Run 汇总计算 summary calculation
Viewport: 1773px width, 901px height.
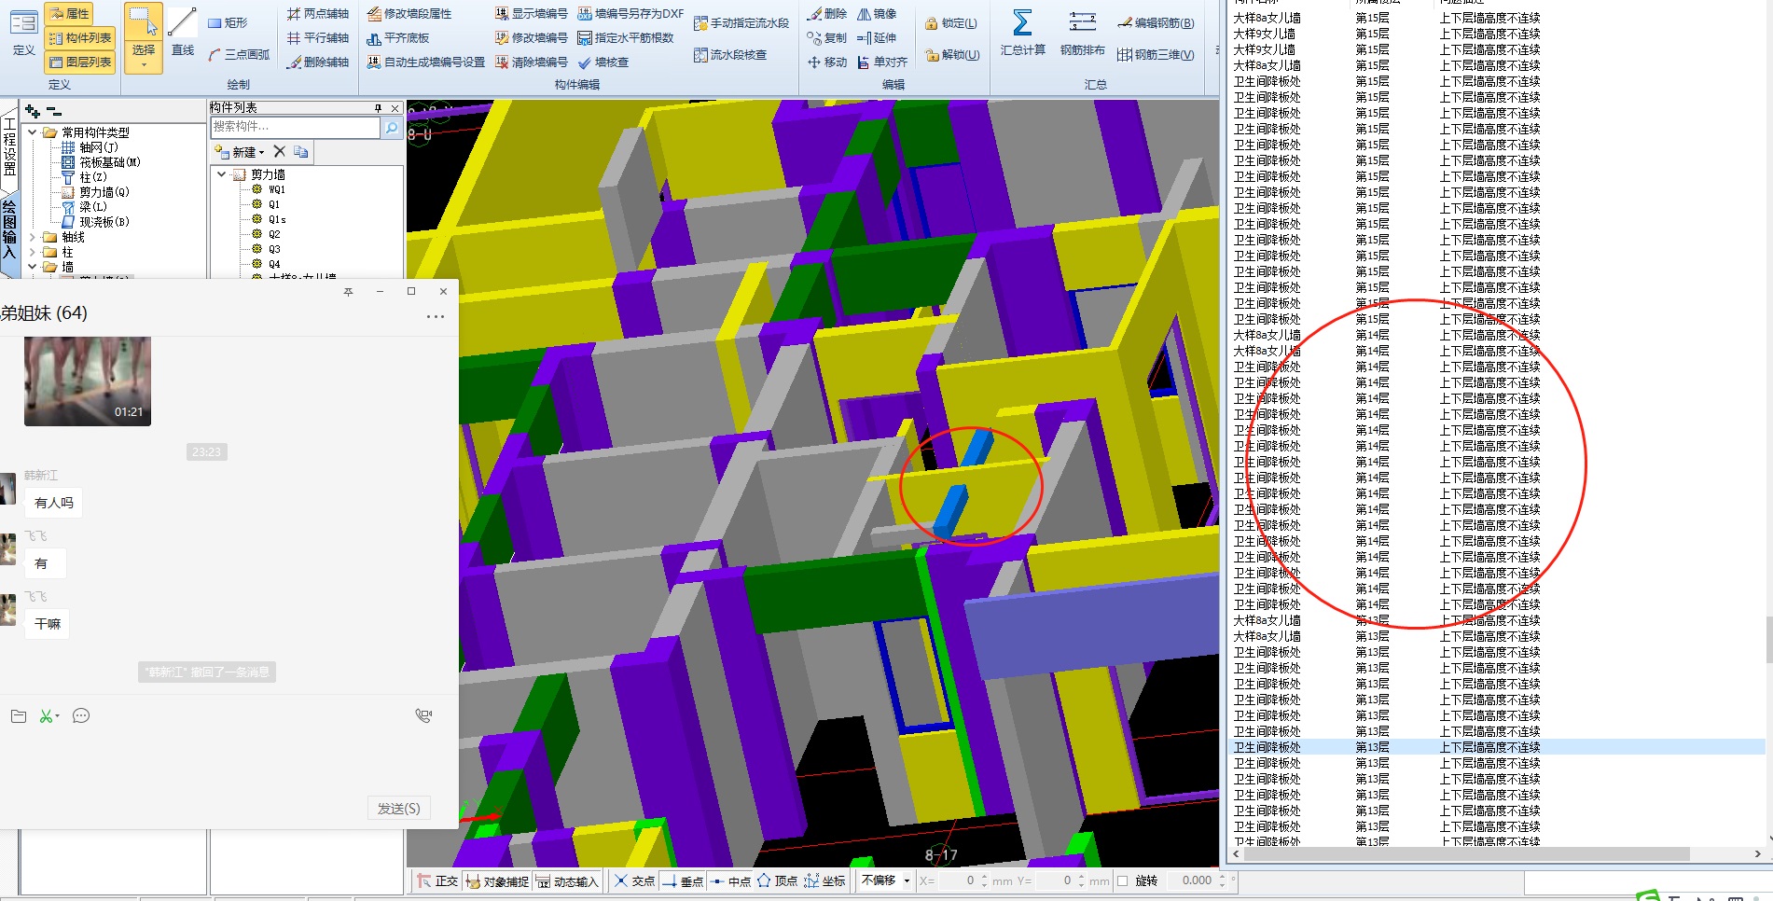[1022, 33]
